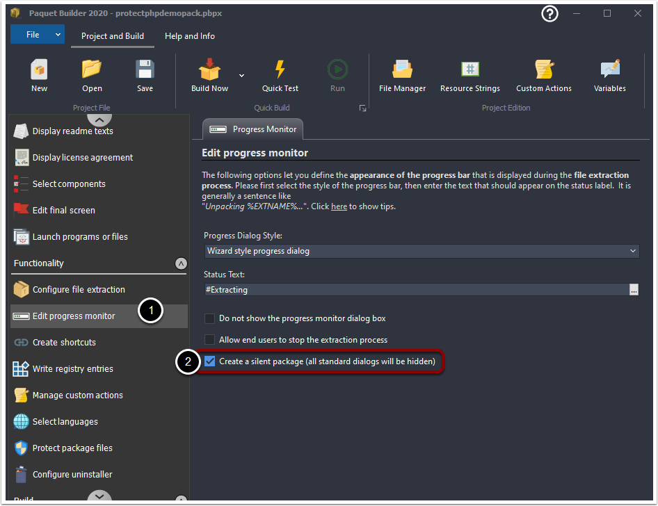Toggle Do not show progress monitor dialog checkbox

point(209,318)
